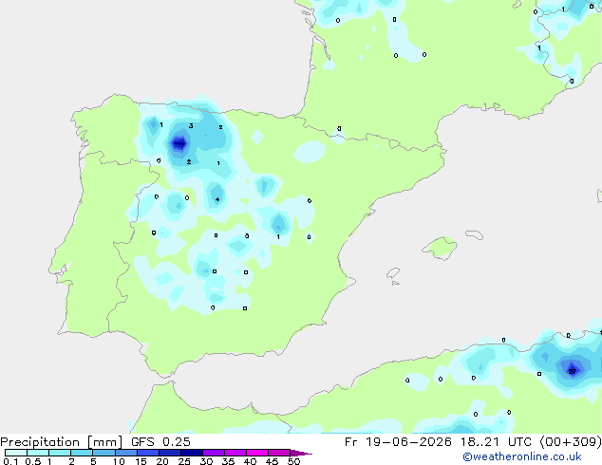The height and width of the screenshot is (465, 602).
Task: Select the 10 to 15 mm legend swatch
Action: pos(125,453)
